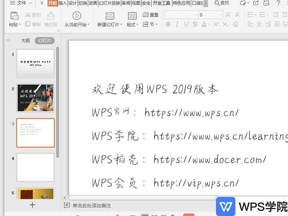This screenshot has height=216, width=288.
Task: Open quick access toolbar dropdown arrow
Action: [42, 3]
